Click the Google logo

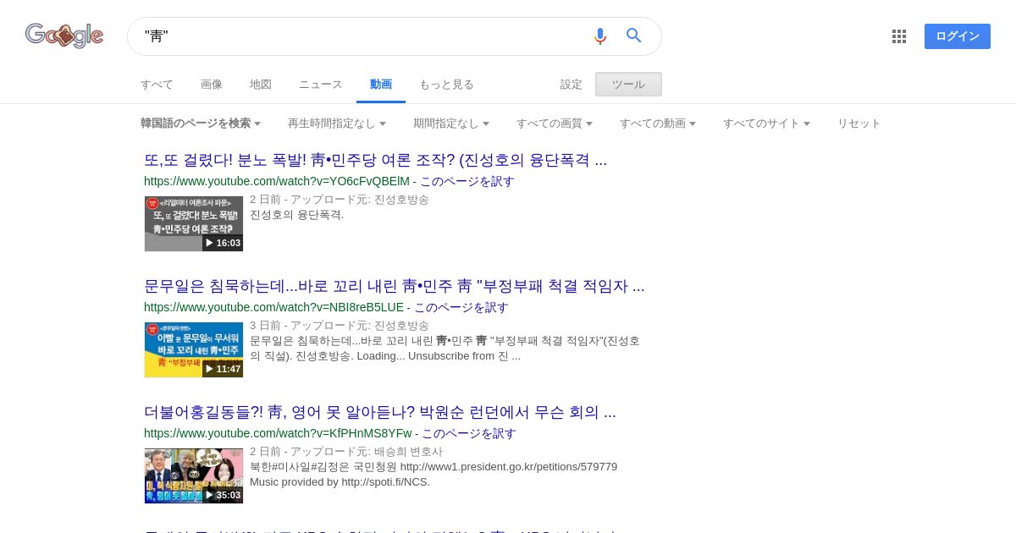pyautogui.click(x=64, y=36)
